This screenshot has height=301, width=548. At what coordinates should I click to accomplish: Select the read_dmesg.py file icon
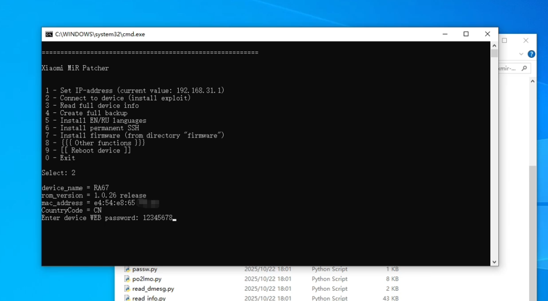pyautogui.click(x=127, y=289)
